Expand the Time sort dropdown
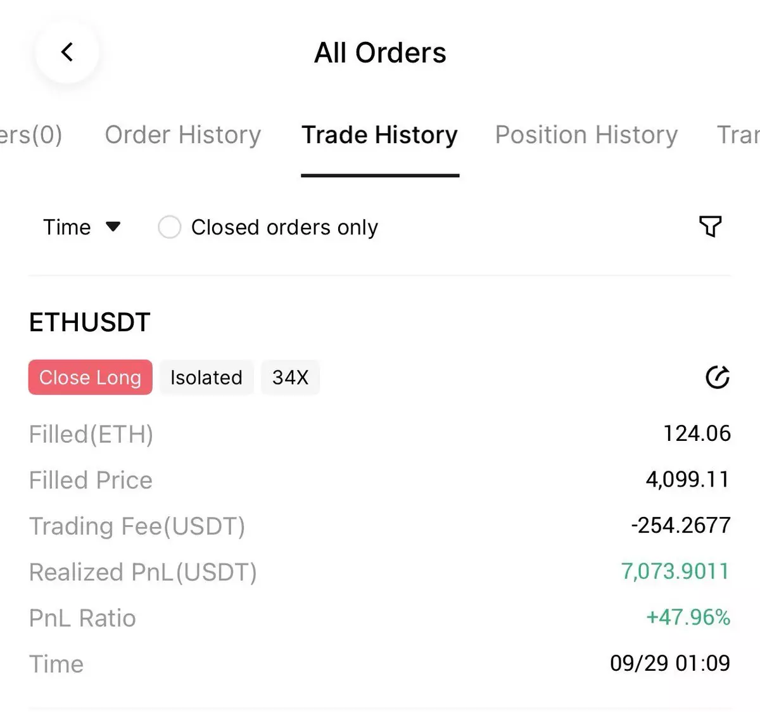The width and height of the screenshot is (760, 712). [68, 227]
